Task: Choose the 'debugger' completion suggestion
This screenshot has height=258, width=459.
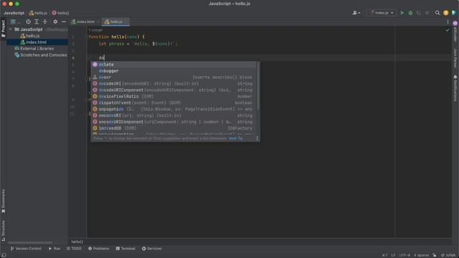Action: tap(173, 71)
